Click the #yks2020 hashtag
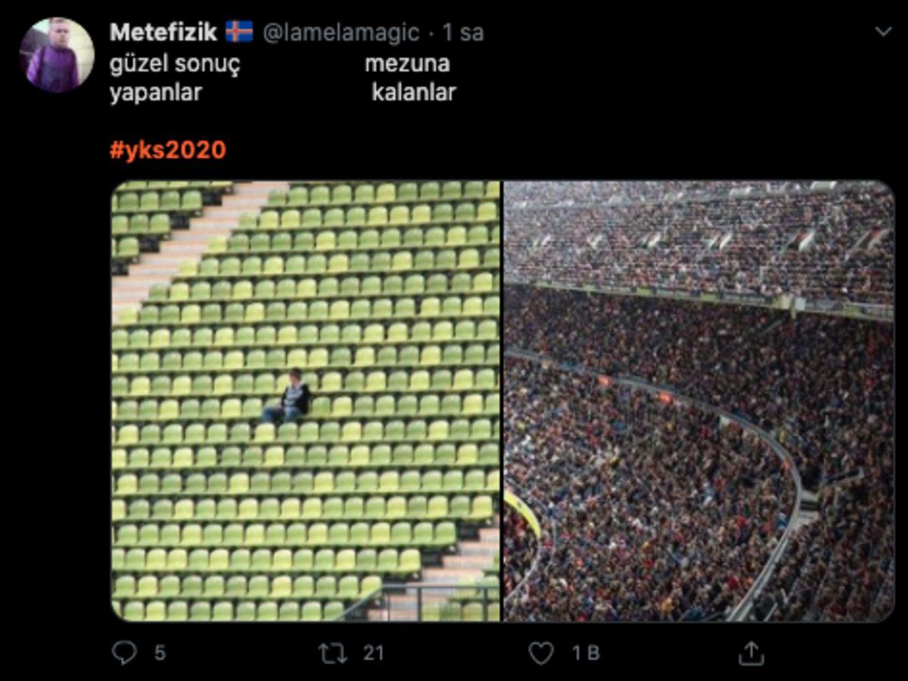This screenshot has width=908, height=681. tap(168, 150)
